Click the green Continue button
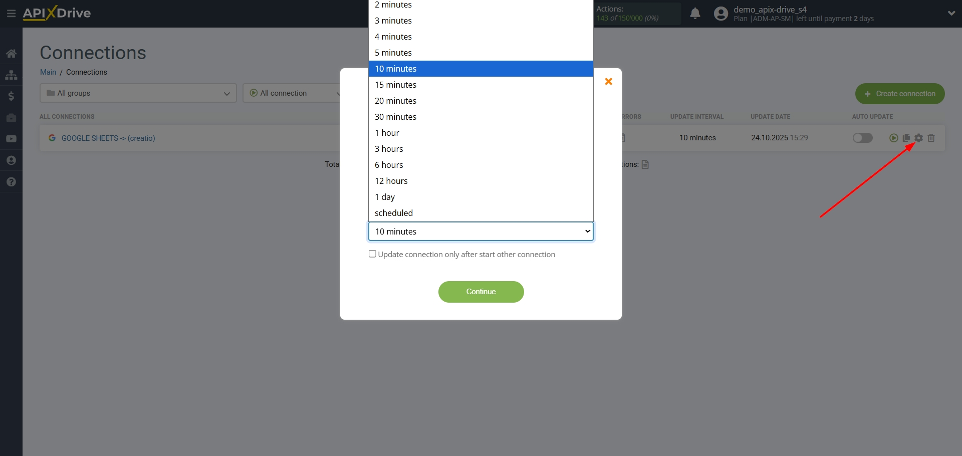The height and width of the screenshot is (456, 962). tap(481, 292)
